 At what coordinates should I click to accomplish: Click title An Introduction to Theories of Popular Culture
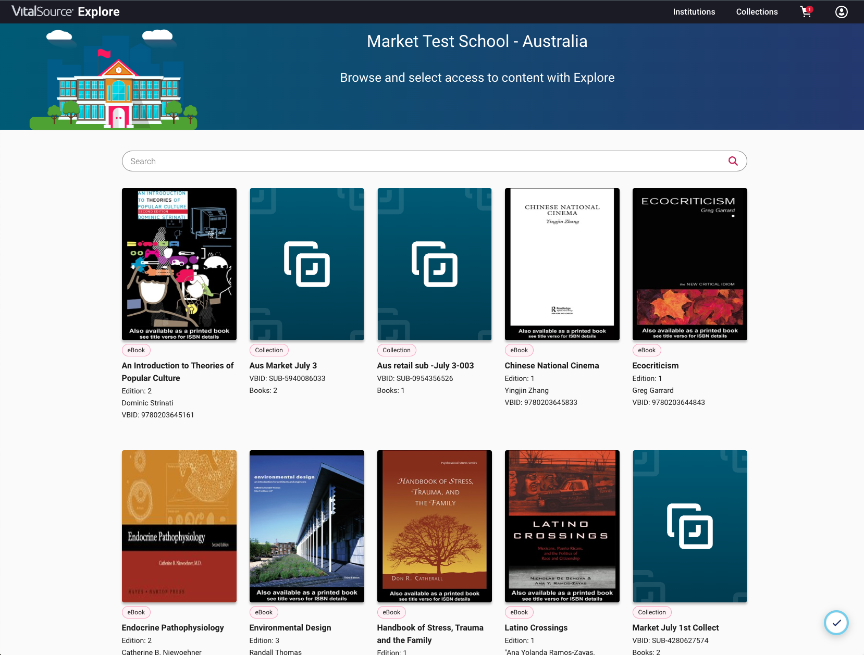click(178, 372)
